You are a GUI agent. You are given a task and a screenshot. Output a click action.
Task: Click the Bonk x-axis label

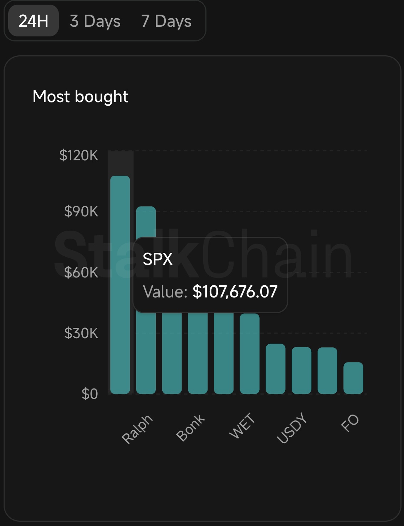(x=191, y=427)
